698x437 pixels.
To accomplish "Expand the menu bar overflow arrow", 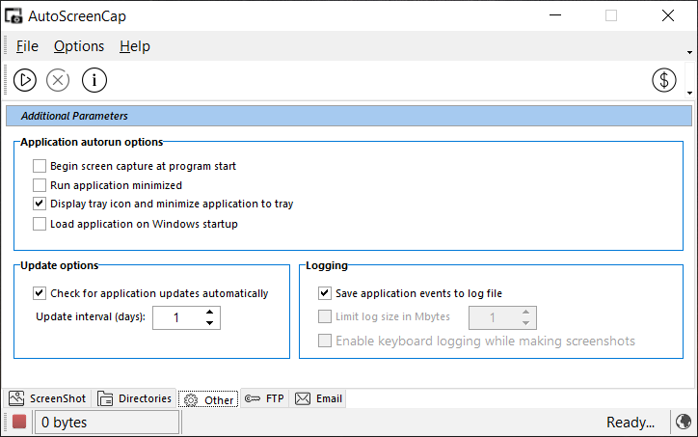I will (x=689, y=52).
